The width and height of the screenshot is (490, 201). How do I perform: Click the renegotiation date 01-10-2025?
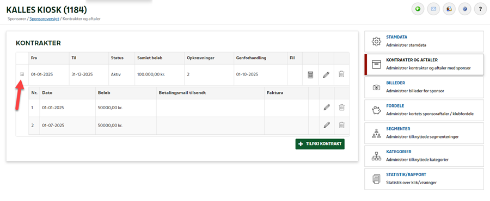[247, 75]
